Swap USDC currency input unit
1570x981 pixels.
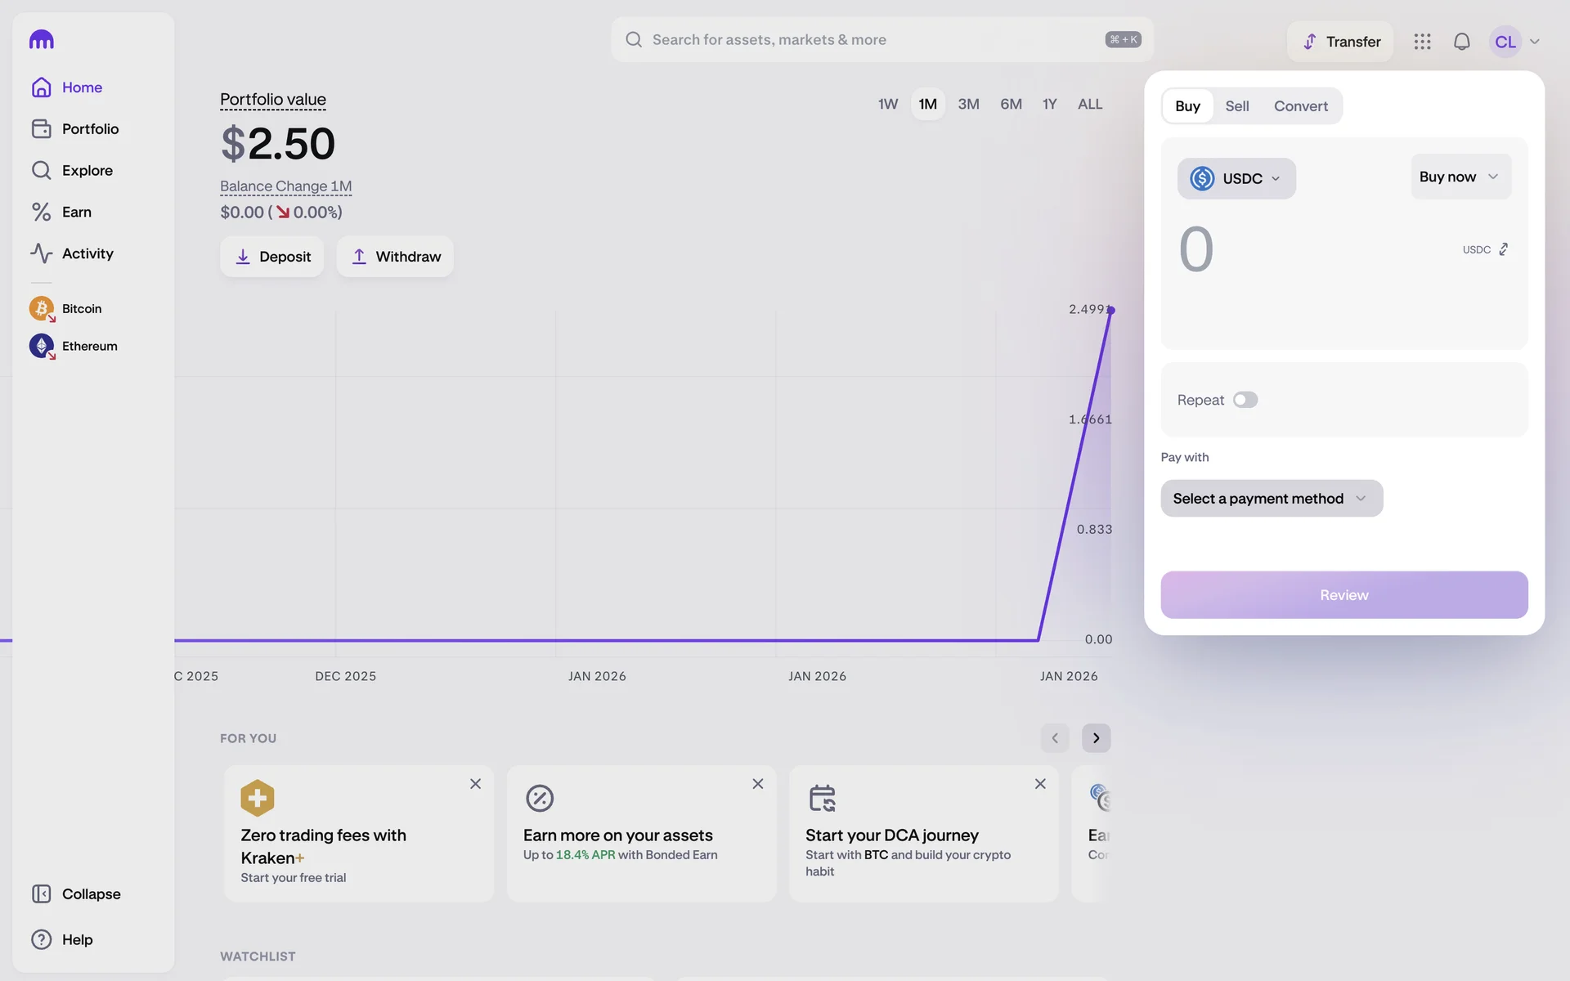(1503, 249)
